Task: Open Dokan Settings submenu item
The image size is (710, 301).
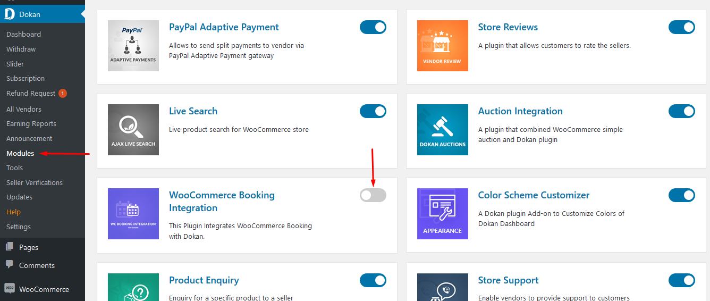Action: [19, 227]
